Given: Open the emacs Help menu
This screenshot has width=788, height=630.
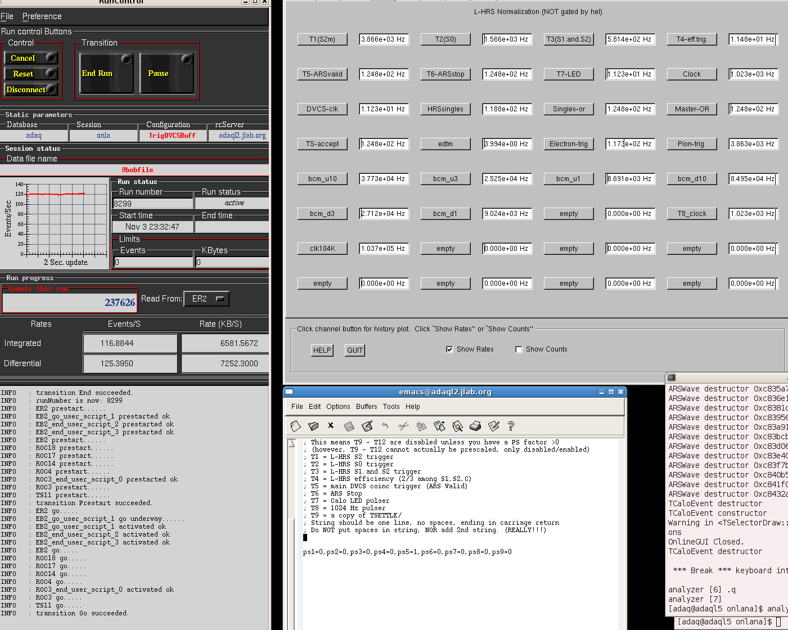Looking at the screenshot, I should pyautogui.click(x=413, y=407).
